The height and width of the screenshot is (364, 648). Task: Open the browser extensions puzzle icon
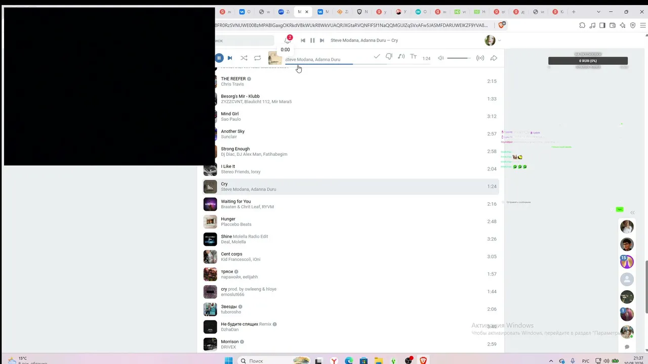[582, 25]
